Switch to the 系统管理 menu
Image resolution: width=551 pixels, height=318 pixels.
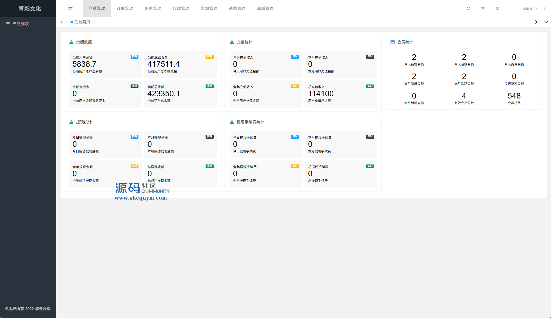(237, 8)
